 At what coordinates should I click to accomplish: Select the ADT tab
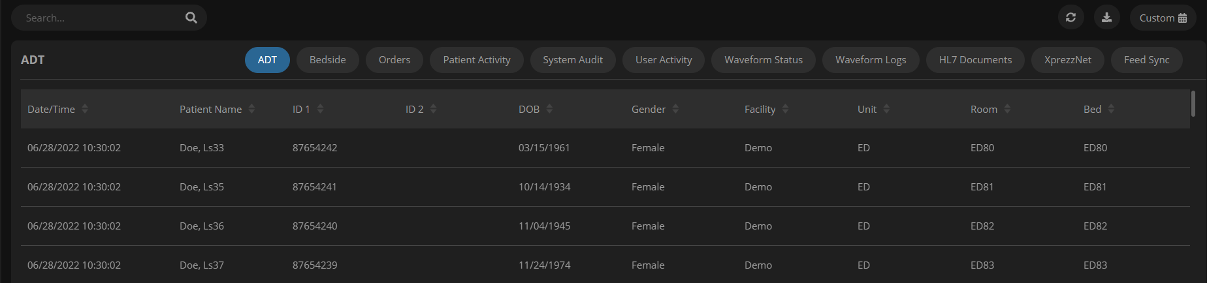tap(267, 60)
